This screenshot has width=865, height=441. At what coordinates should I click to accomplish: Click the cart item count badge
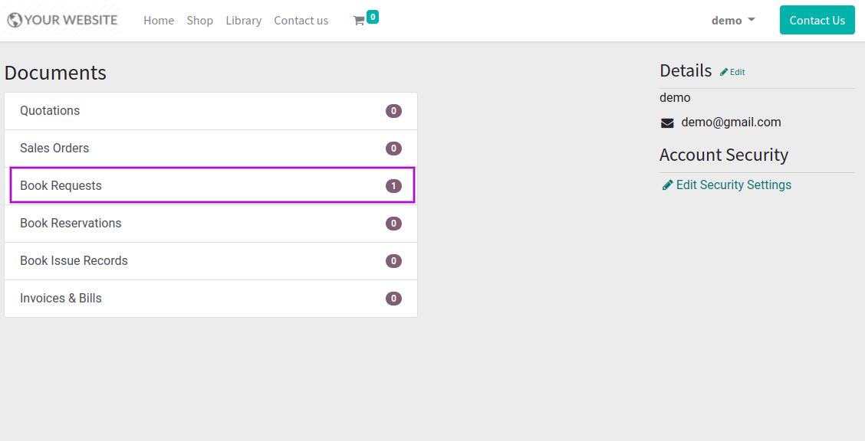[373, 17]
